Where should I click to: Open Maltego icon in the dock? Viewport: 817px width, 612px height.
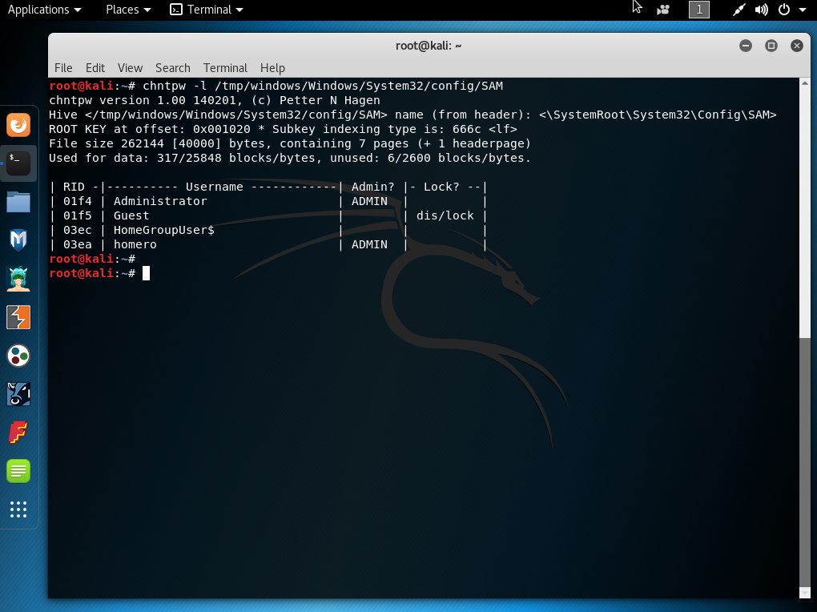(x=18, y=355)
